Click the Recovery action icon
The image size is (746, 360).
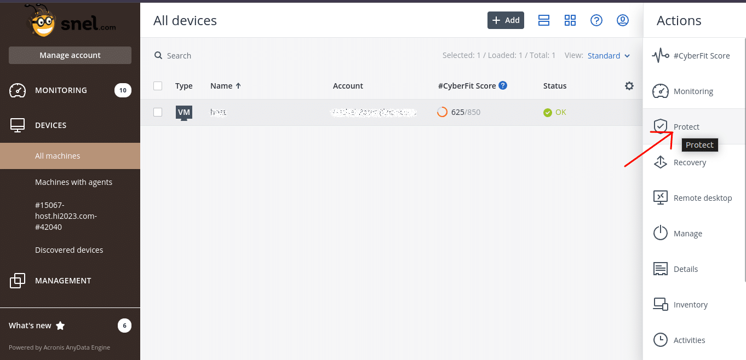tap(661, 162)
